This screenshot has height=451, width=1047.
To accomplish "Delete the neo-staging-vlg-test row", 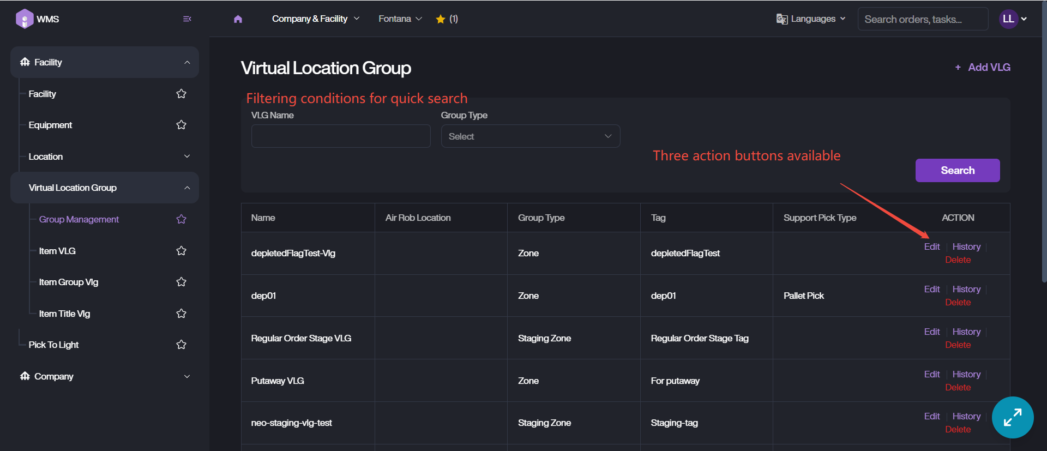I will pos(958,429).
